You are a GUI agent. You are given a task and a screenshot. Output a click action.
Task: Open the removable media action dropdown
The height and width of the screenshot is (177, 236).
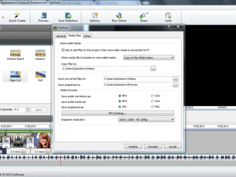[149, 58]
